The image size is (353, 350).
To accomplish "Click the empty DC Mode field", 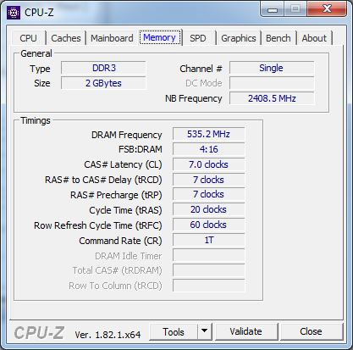I will point(272,83).
